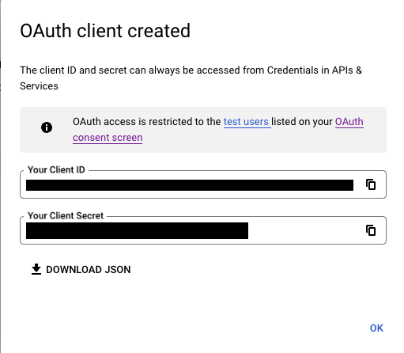Click the info icon in the gray notice
Image resolution: width=404 pixels, height=353 pixels.
[47, 127]
